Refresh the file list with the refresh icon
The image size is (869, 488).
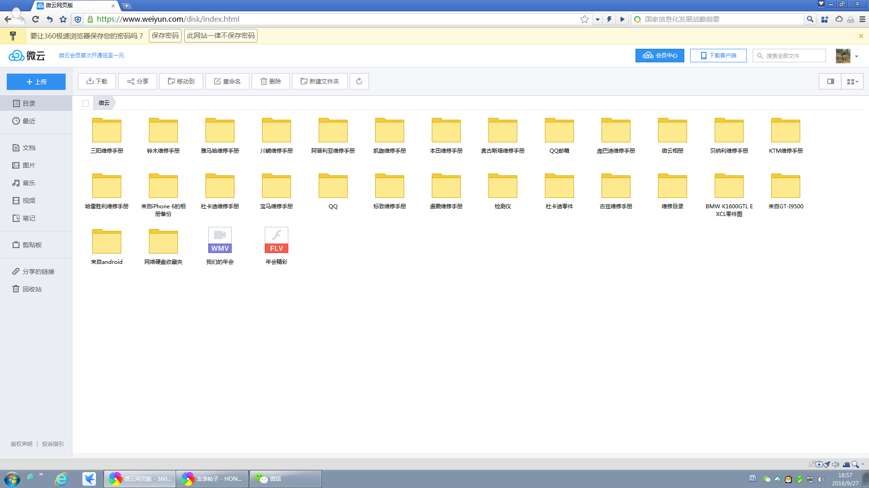pyautogui.click(x=359, y=81)
